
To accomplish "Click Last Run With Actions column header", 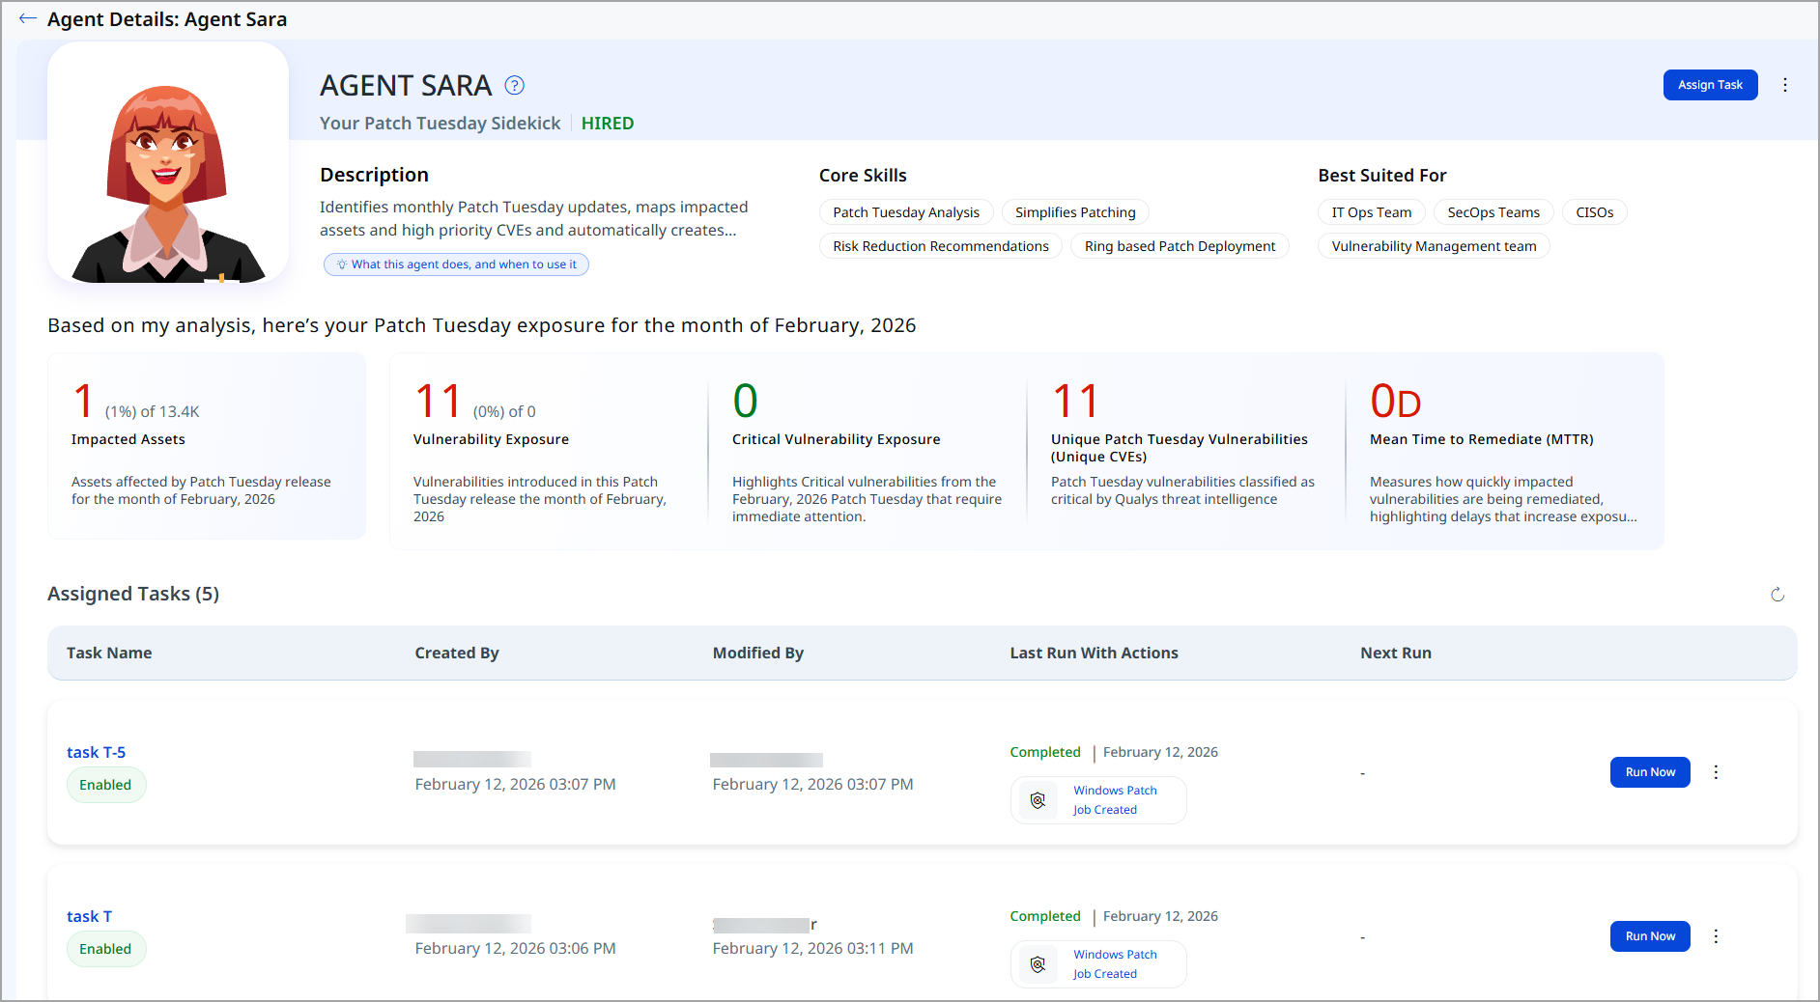I will pyautogui.click(x=1095, y=654).
